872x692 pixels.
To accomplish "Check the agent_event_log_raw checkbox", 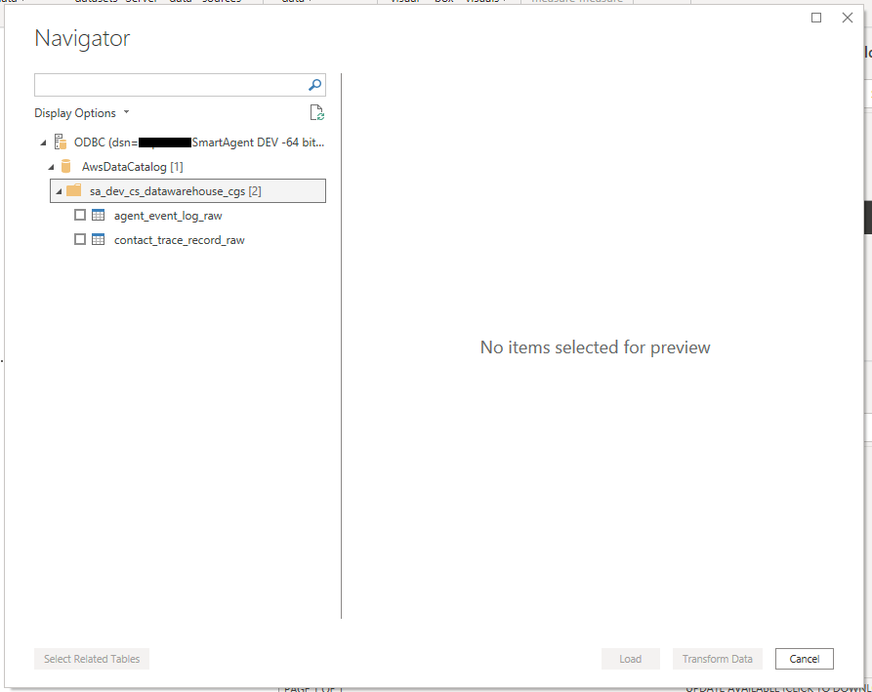I will tap(80, 216).
